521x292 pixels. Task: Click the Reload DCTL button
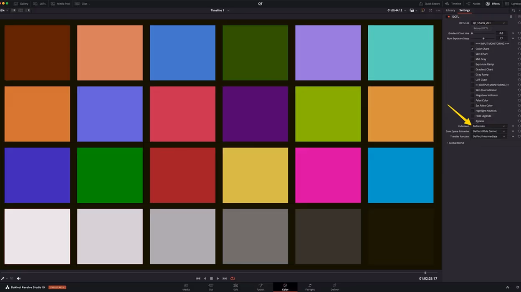[481, 28]
